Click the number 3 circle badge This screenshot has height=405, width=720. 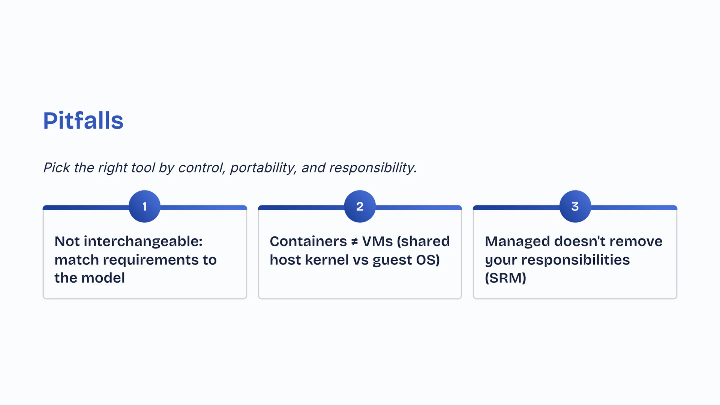tap(575, 206)
